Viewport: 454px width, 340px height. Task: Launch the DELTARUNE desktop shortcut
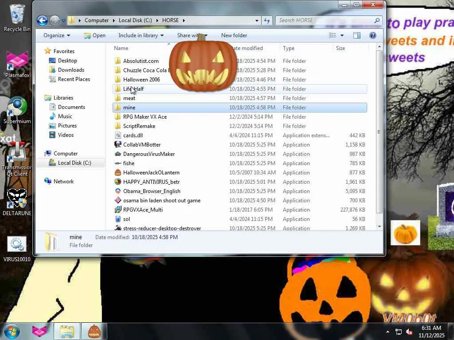pyautogui.click(x=17, y=202)
